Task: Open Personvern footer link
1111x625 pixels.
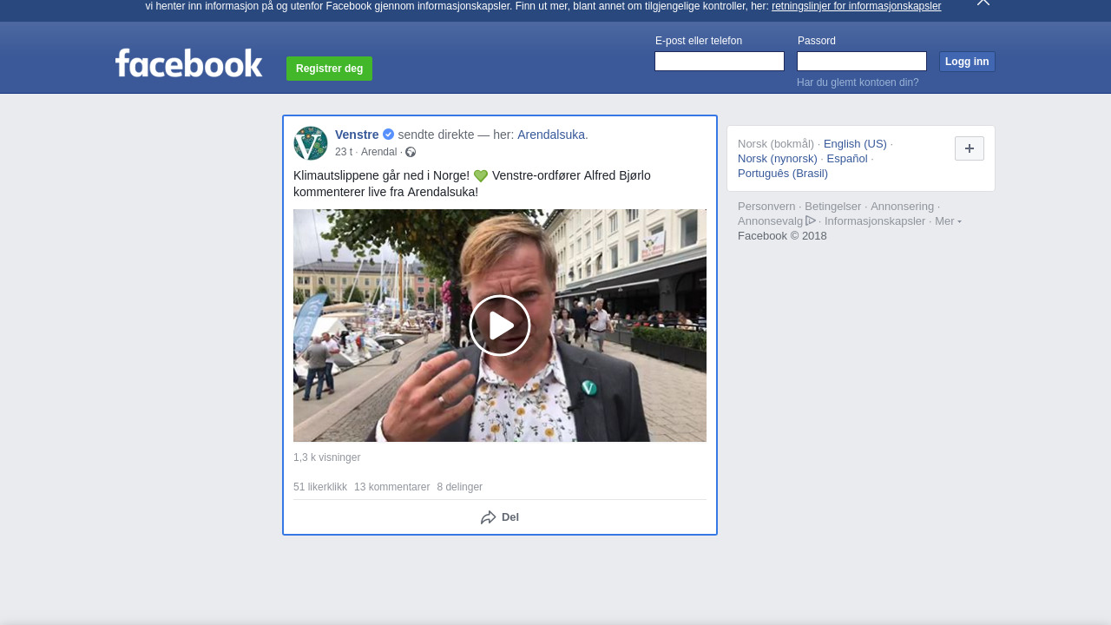Action: [x=766, y=207]
